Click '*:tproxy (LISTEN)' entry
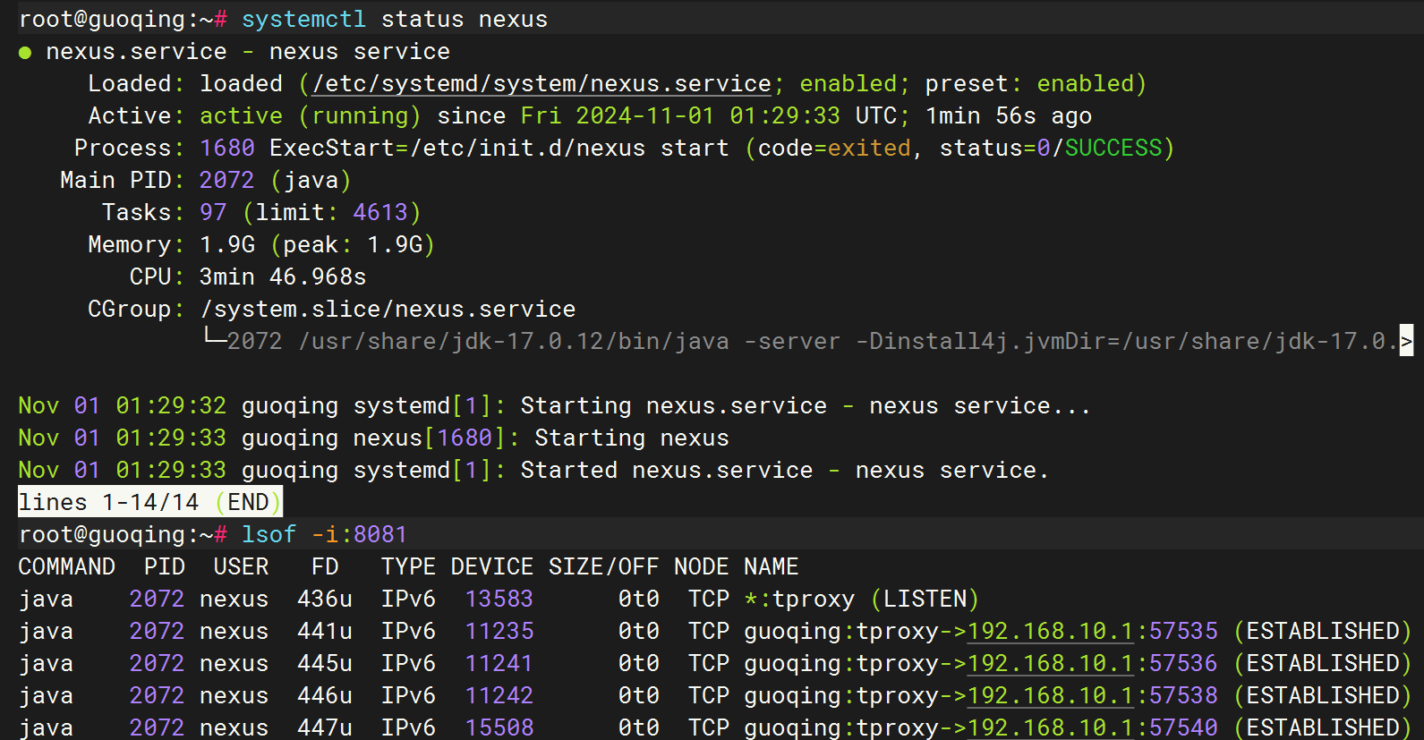 [x=862, y=600]
